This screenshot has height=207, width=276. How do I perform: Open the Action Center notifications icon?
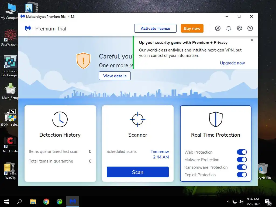click(268, 202)
